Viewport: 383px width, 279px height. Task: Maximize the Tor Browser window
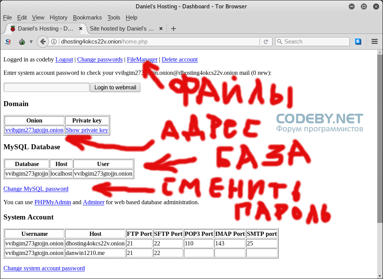point(364,6)
